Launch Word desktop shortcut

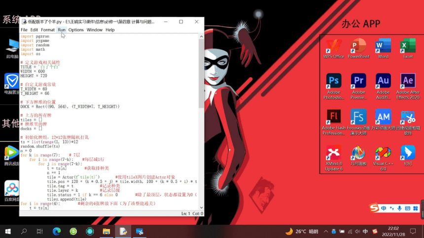click(383, 49)
